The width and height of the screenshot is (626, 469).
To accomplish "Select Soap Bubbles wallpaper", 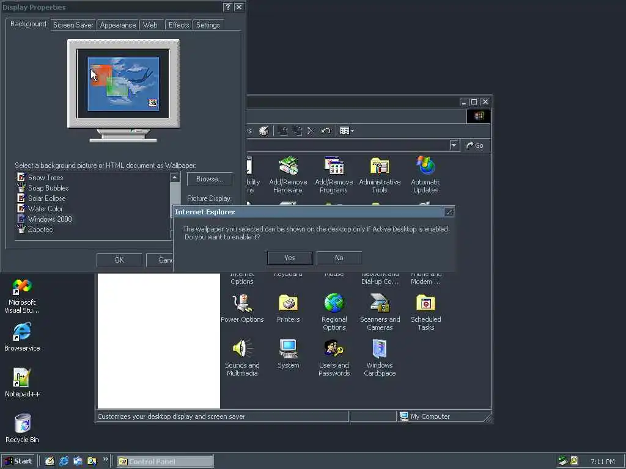I will pyautogui.click(x=43, y=188).
